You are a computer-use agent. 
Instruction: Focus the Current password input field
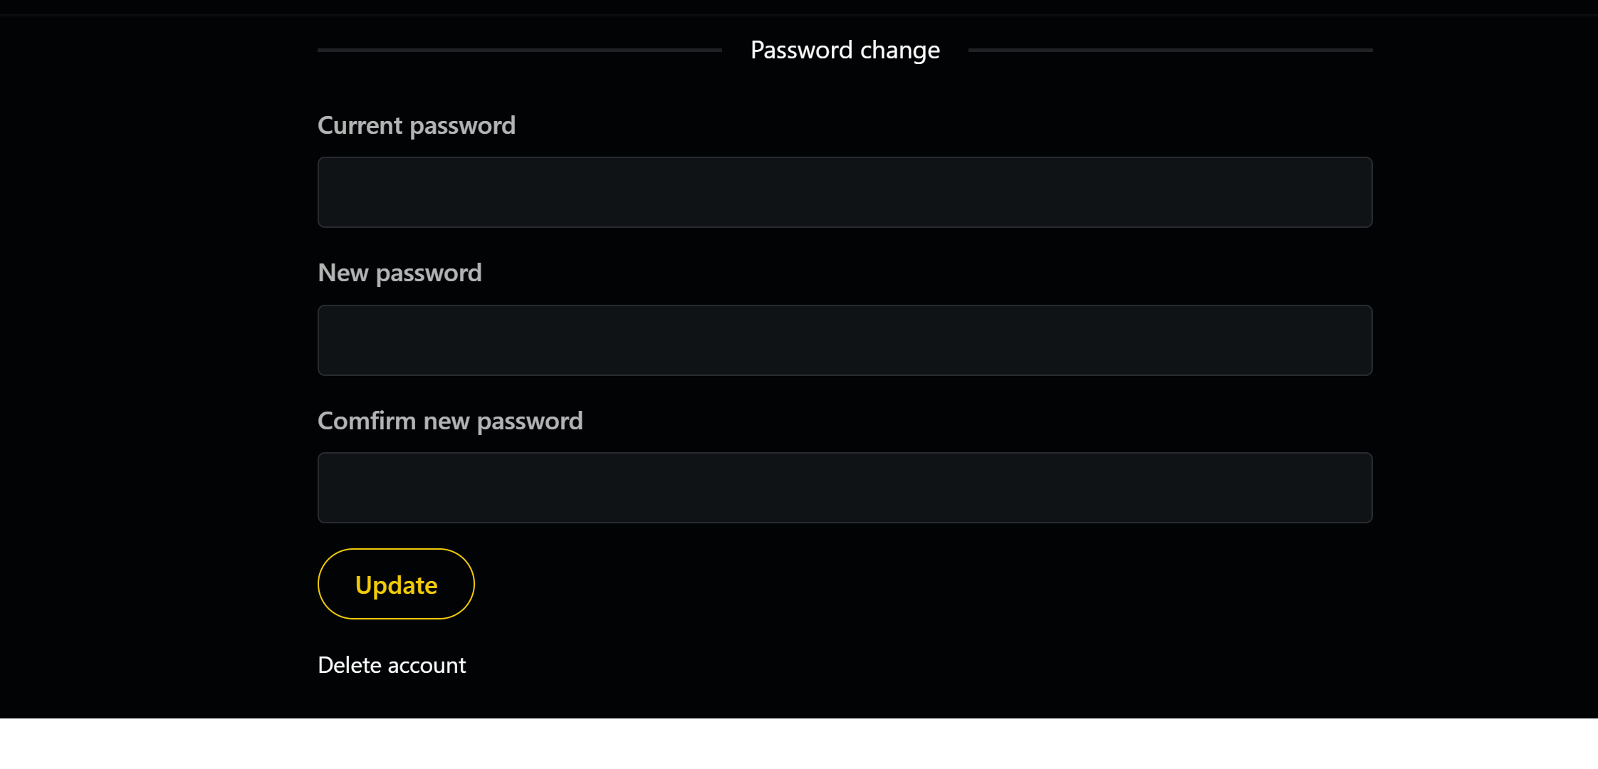pyautogui.click(x=845, y=192)
